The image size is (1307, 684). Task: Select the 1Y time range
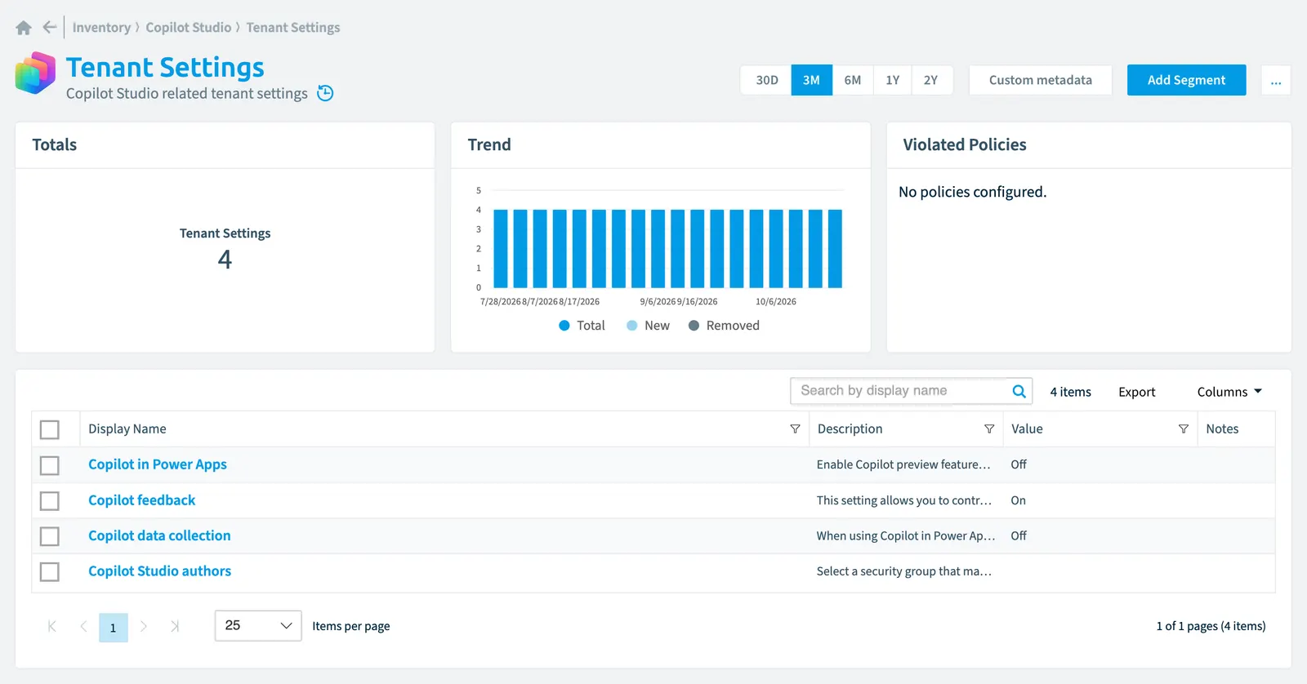pyautogui.click(x=893, y=80)
